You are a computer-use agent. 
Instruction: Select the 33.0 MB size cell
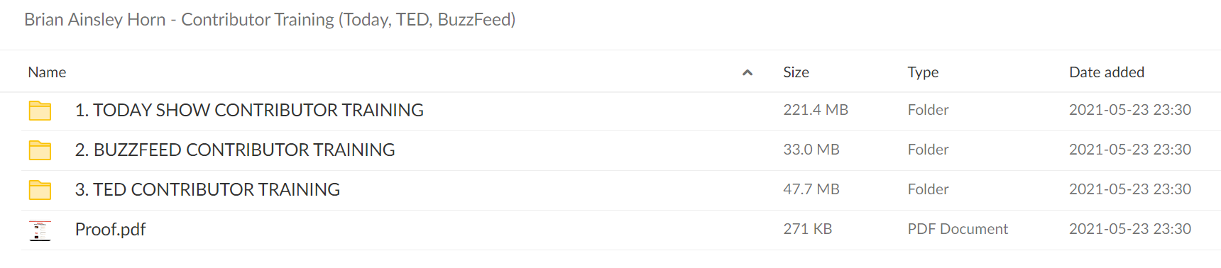[811, 150]
